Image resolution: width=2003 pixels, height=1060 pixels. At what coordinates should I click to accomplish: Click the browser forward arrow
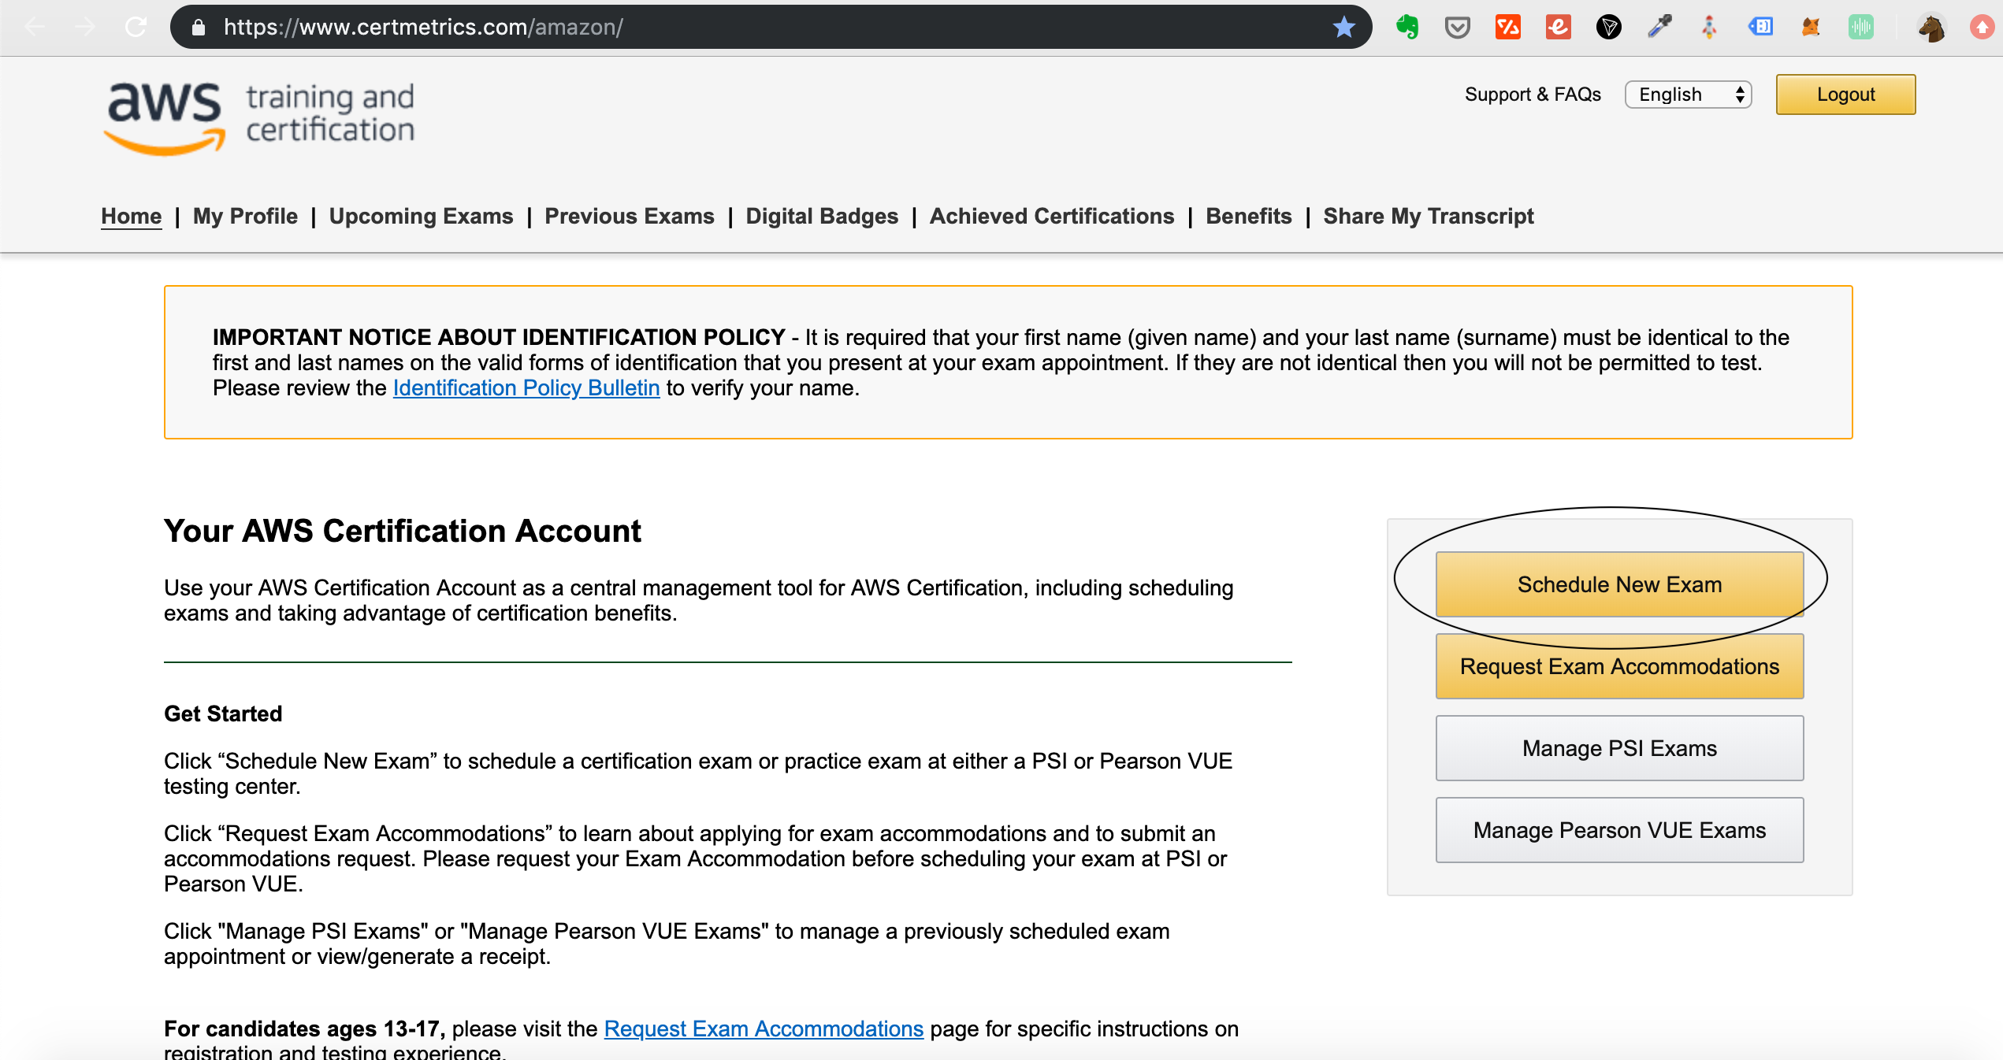85,27
